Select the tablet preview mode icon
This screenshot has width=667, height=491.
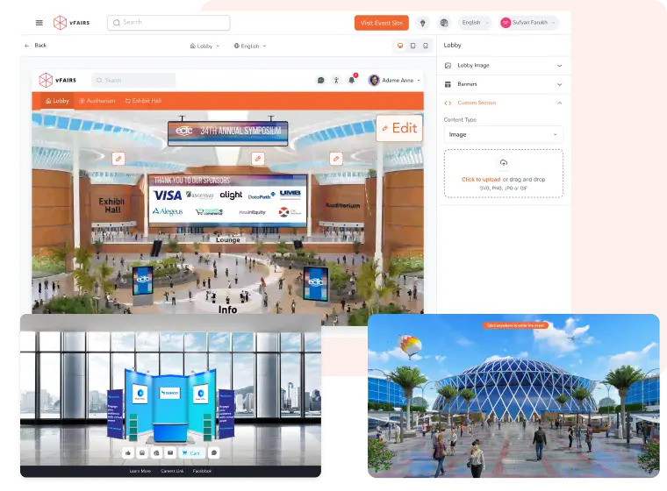pyautogui.click(x=412, y=46)
